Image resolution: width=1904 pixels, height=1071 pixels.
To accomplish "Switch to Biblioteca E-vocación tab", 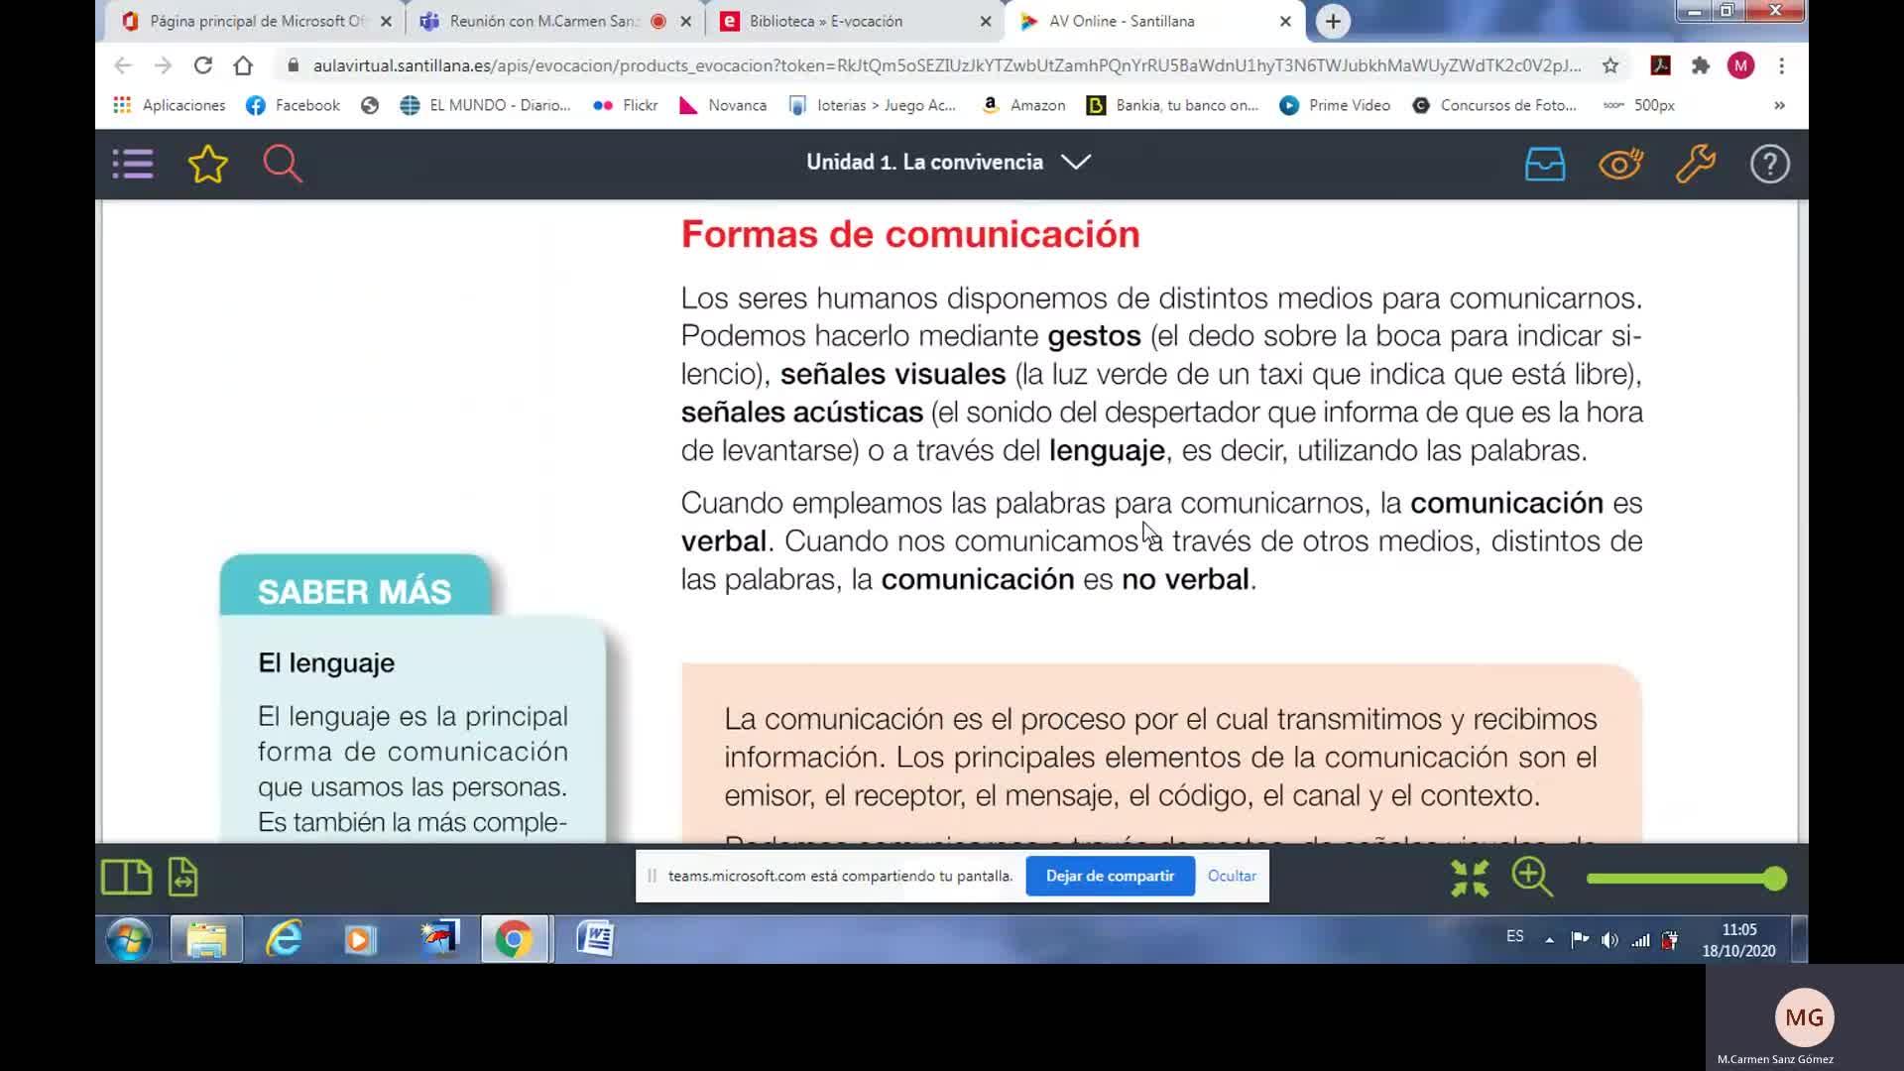I will (x=826, y=21).
